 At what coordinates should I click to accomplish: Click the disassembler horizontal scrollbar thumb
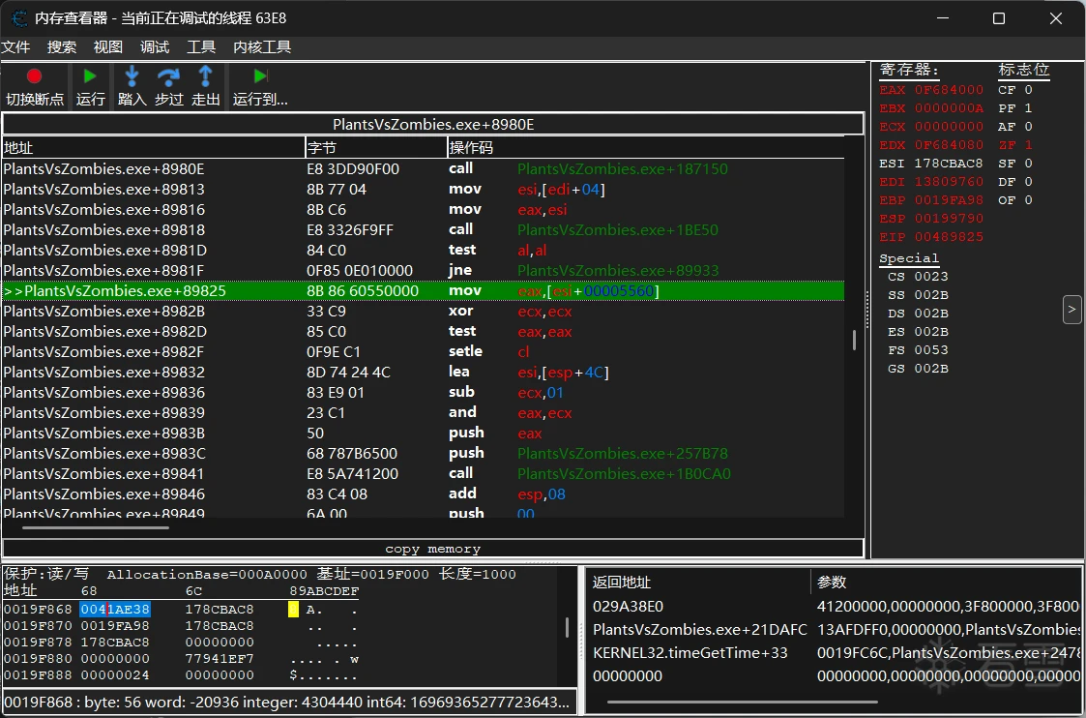[96, 528]
